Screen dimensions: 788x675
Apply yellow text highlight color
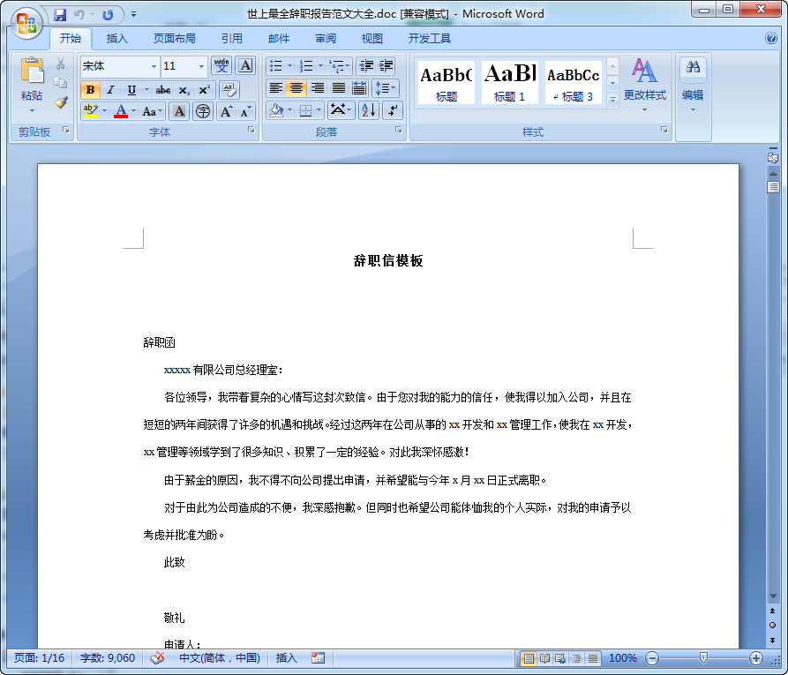tap(91, 110)
